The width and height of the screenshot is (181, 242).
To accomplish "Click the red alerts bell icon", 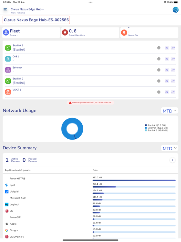I will point(65,32).
